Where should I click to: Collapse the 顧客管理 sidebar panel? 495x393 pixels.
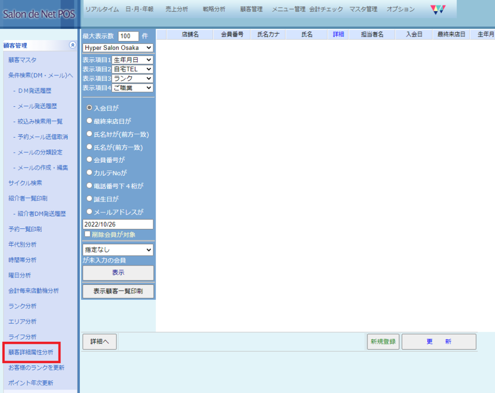click(73, 45)
